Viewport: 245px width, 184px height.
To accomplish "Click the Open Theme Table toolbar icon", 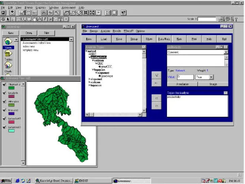I will tap(35, 13).
